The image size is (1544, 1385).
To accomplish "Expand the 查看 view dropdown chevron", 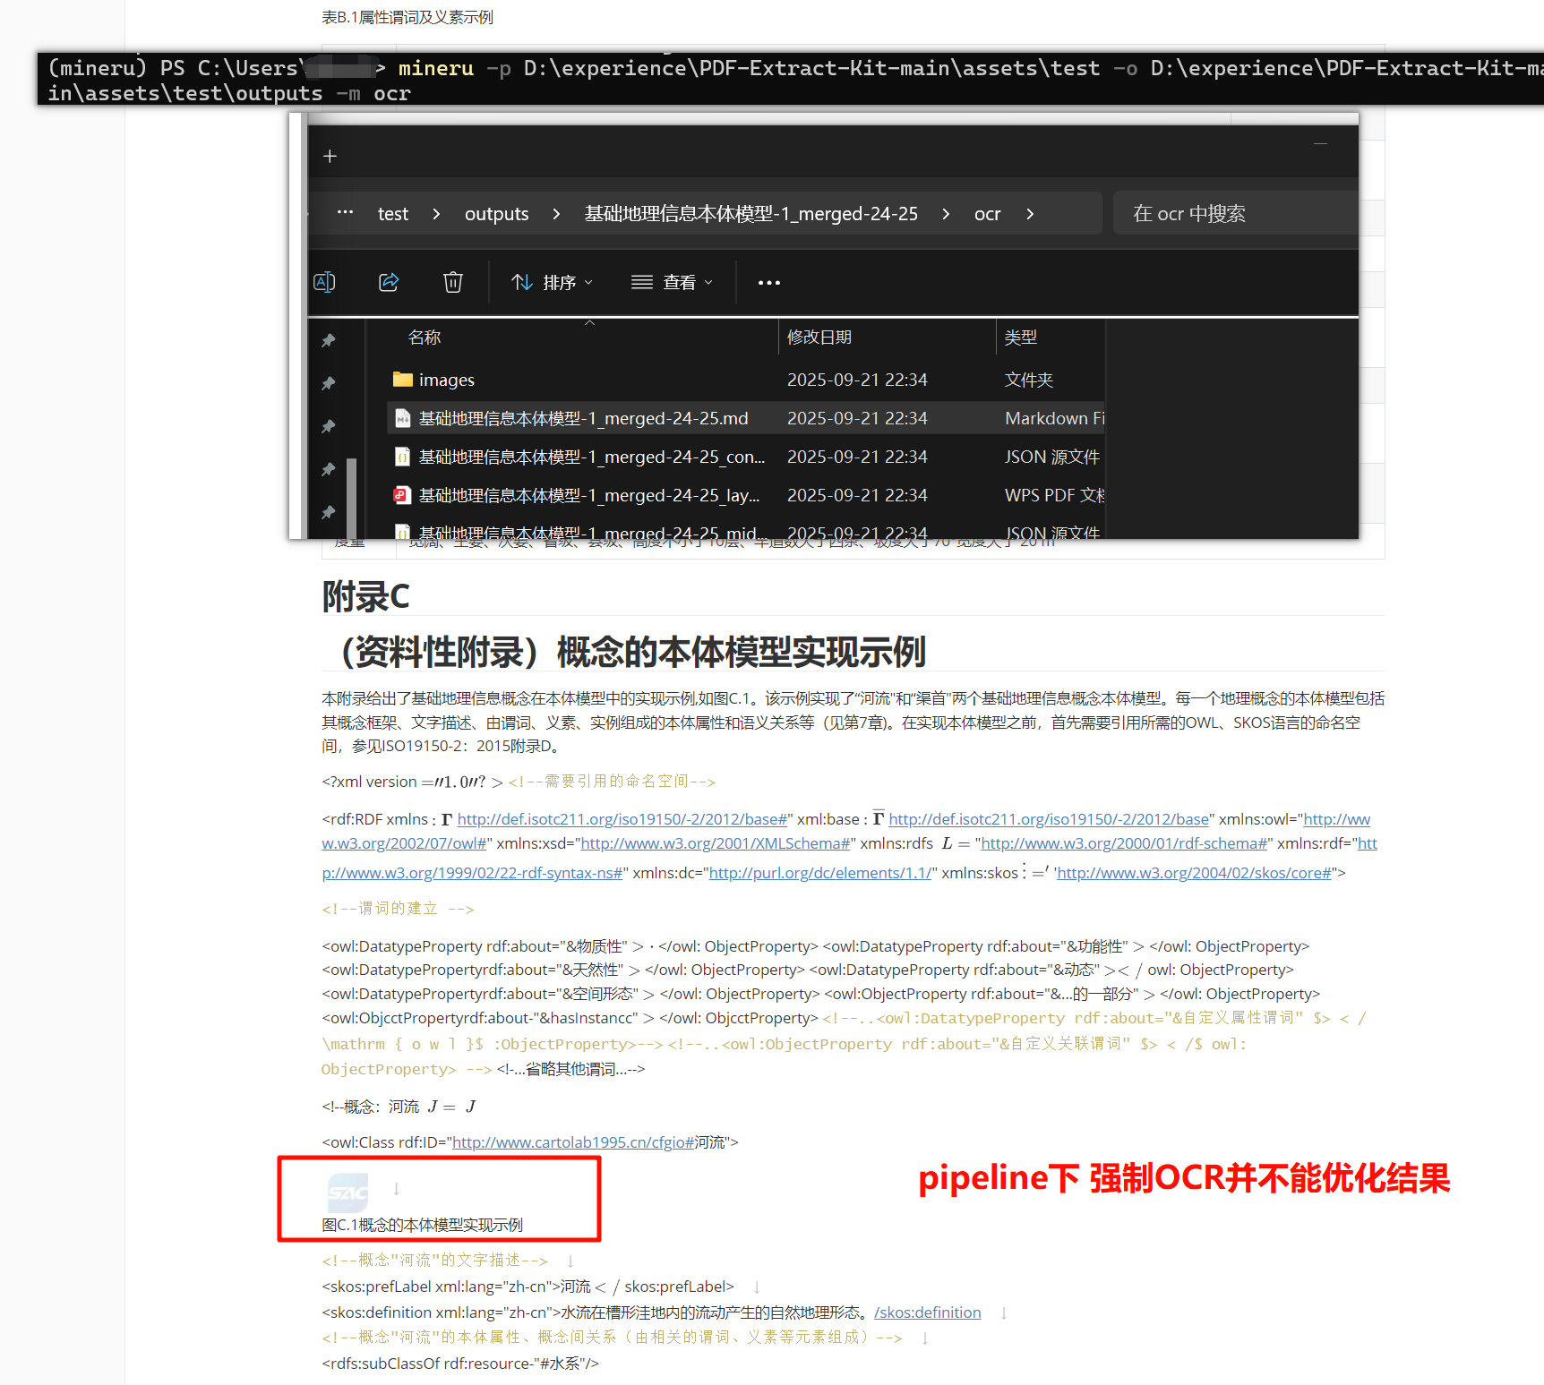I will click(707, 282).
